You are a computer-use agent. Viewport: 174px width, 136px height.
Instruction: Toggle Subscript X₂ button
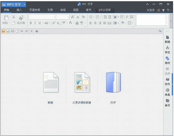(x=59, y=23)
